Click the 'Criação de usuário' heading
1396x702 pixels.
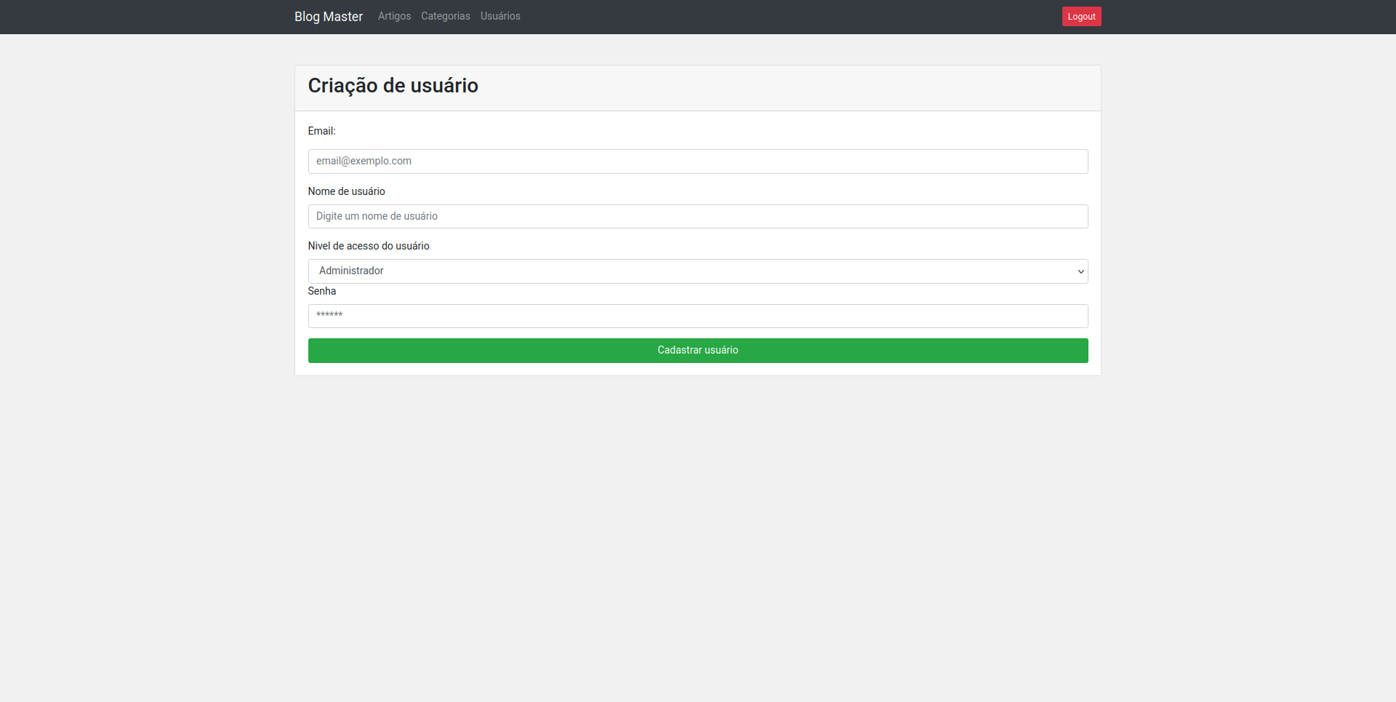(393, 86)
